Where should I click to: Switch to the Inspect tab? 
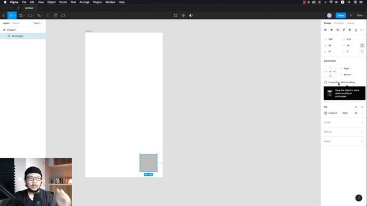tap(350, 23)
